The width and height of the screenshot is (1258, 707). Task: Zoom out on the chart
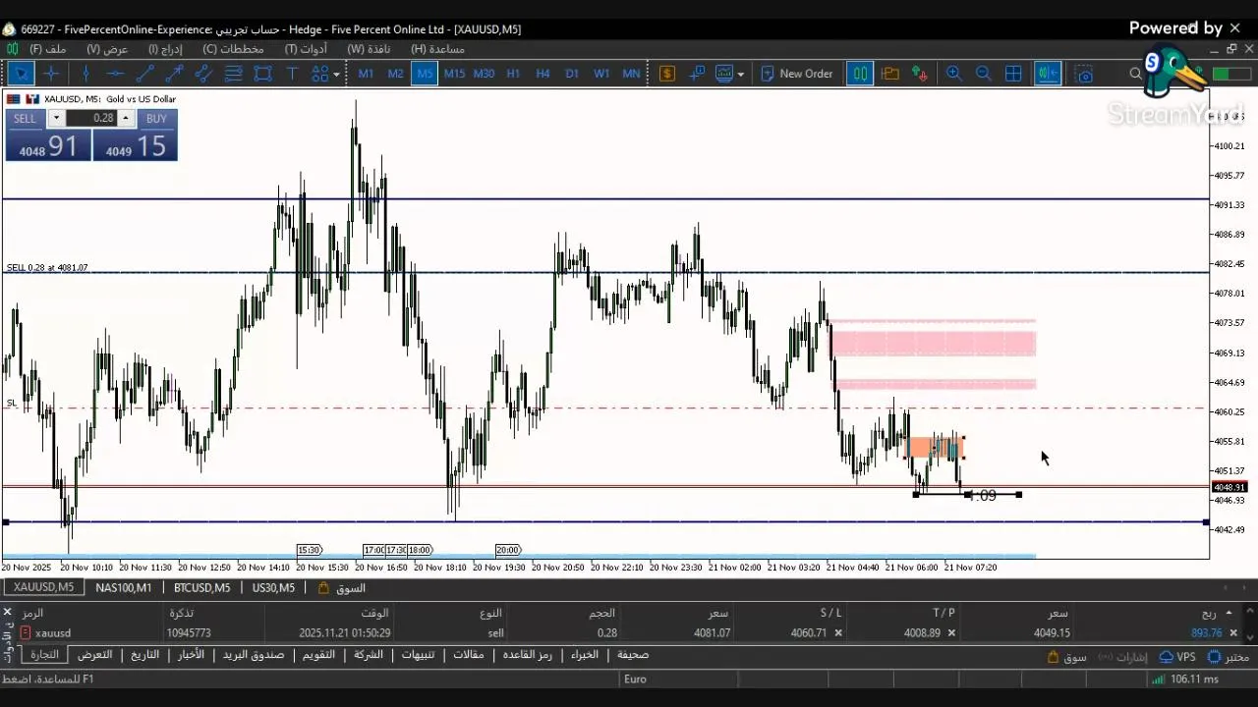coord(984,74)
